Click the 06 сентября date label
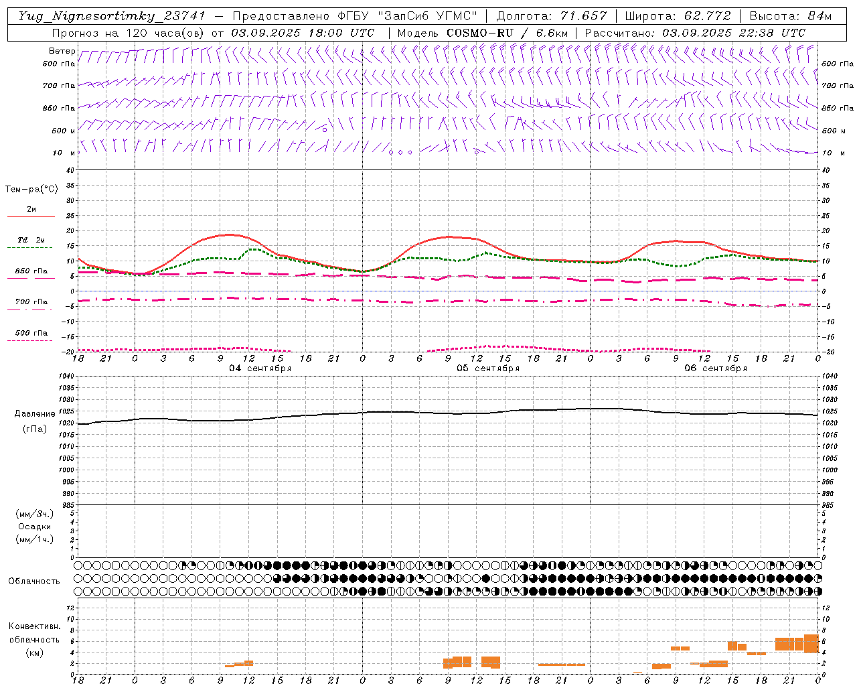857x686 pixels. (x=716, y=368)
